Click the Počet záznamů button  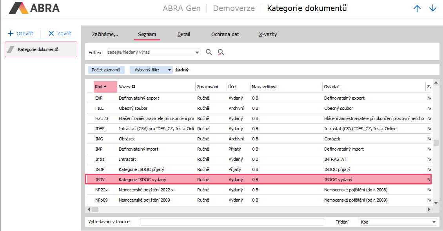click(x=106, y=70)
